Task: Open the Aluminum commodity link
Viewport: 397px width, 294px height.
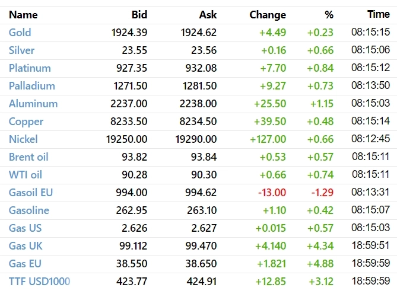Action: pyautogui.click(x=33, y=104)
